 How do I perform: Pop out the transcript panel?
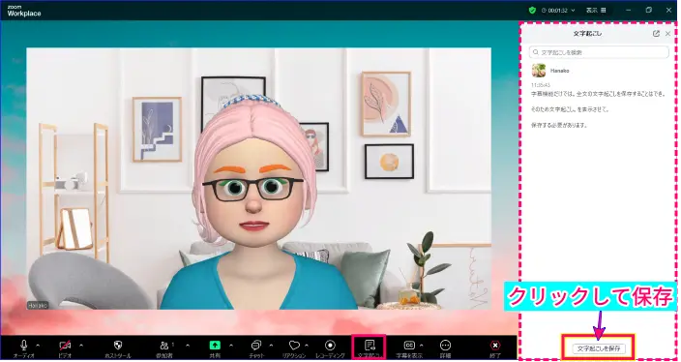coord(656,34)
